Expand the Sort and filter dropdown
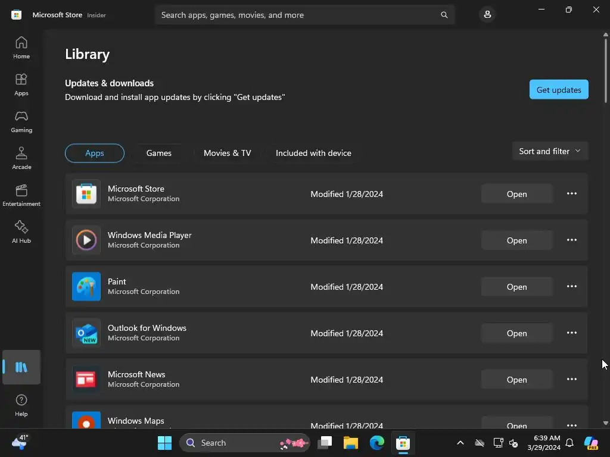This screenshot has height=457, width=610. (550, 151)
